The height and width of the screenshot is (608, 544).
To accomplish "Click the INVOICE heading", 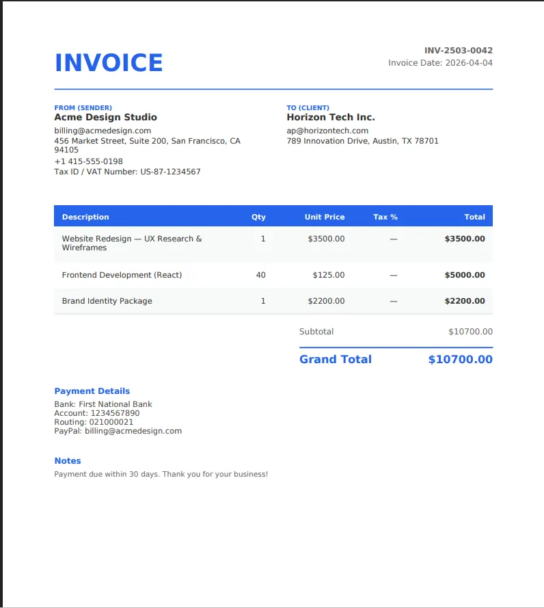I will click(109, 62).
